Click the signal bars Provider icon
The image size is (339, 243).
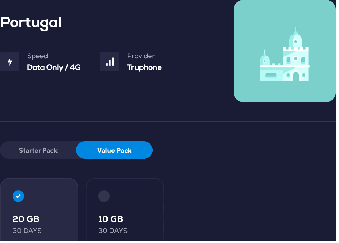click(x=110, y=62)
